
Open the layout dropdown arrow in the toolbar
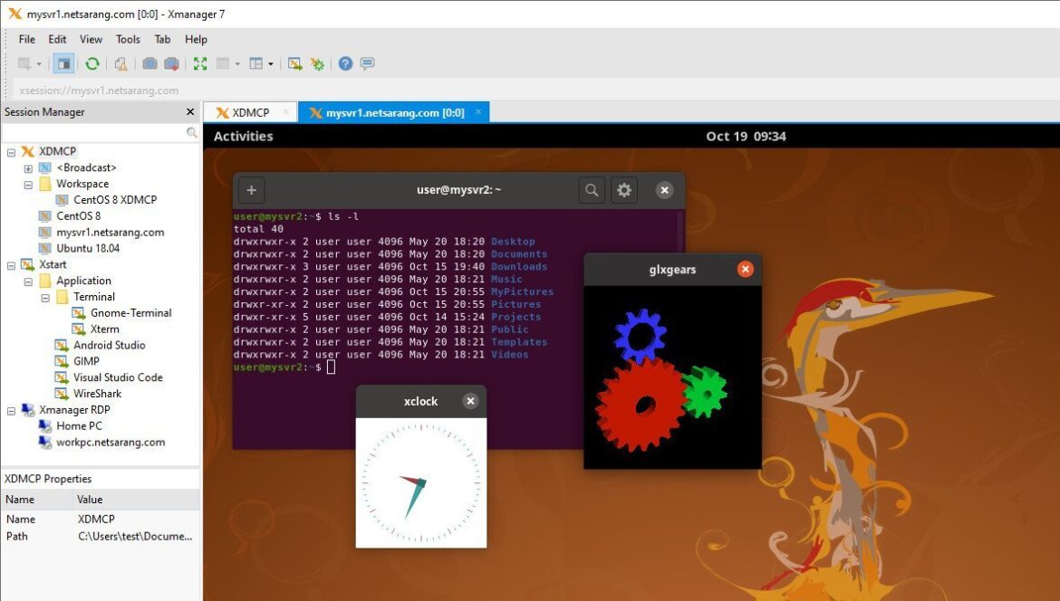269,63
